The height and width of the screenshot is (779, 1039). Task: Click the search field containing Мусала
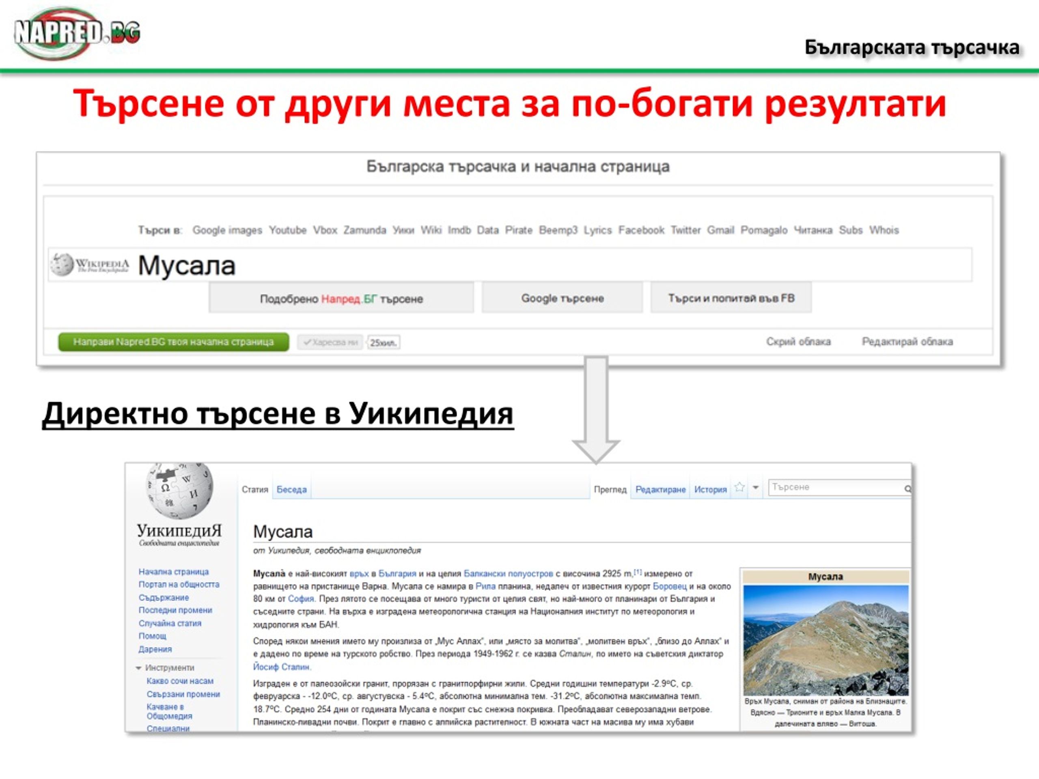(x=510, y=265)
